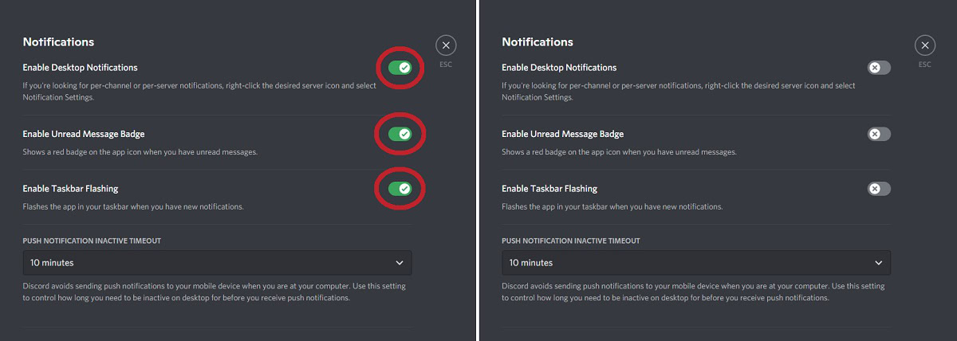
Task: Enable the gray Unread Message Badge toggle
Action: [879, 134]
